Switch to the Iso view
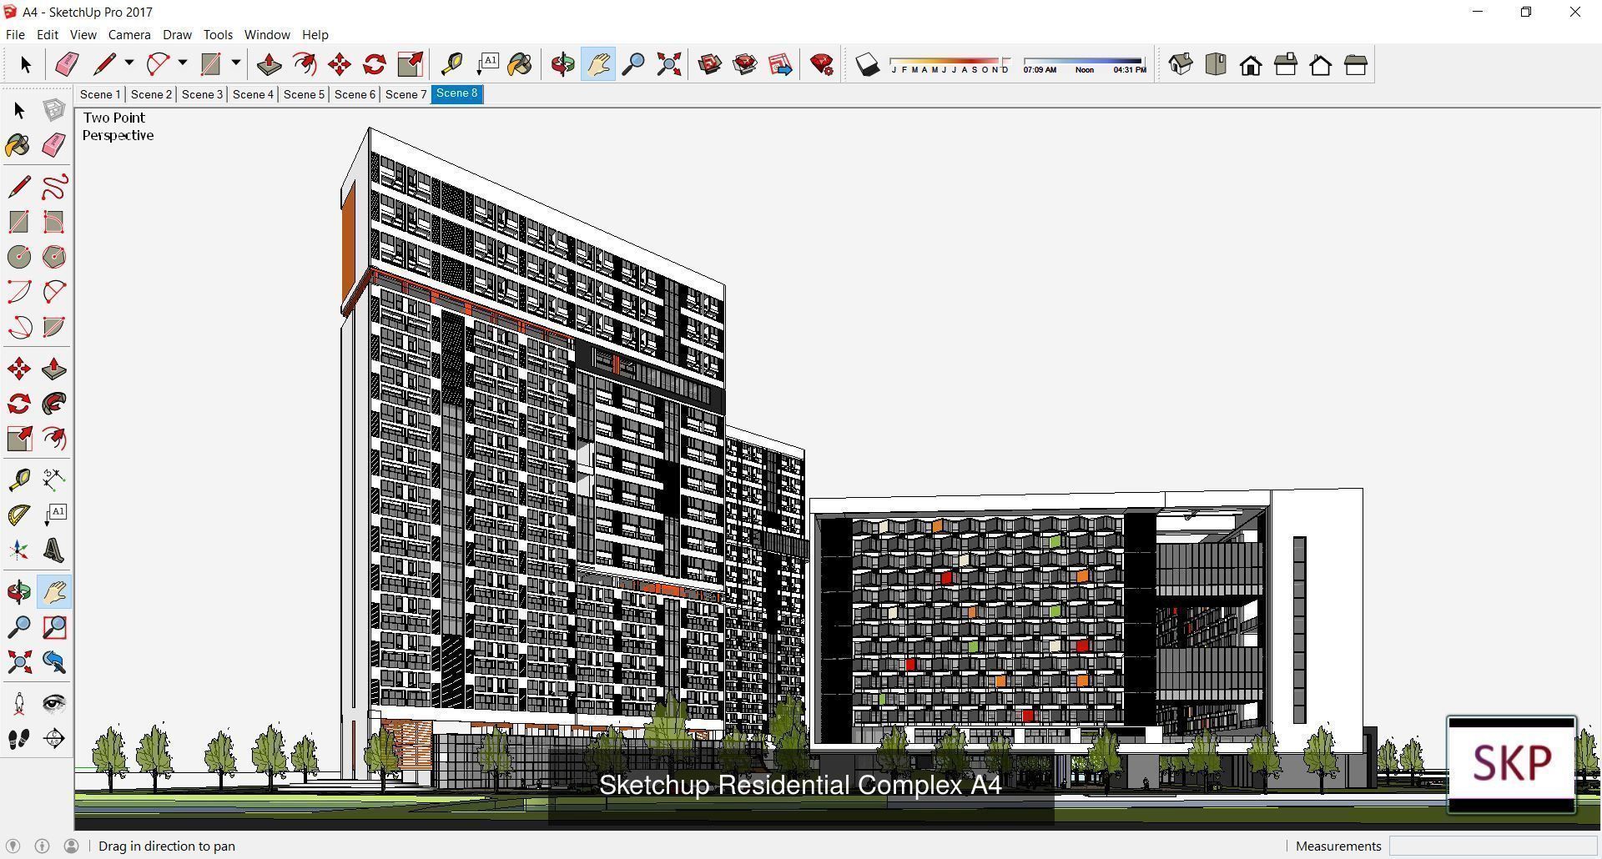This screenshot has width=1602, height=859. [x=1181, y=63]
